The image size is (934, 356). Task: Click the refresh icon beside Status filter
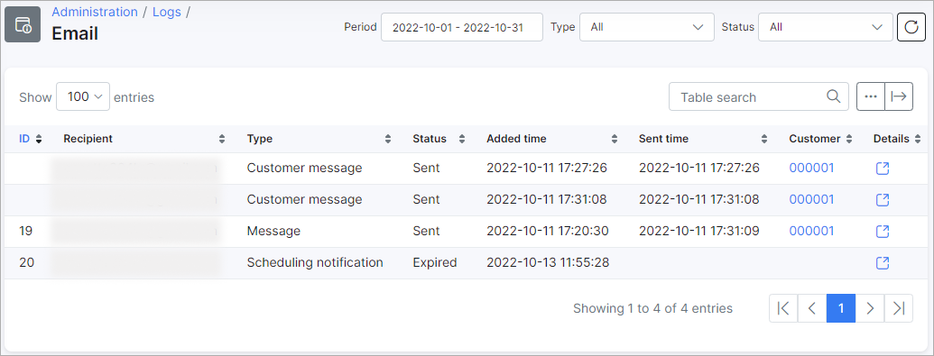click(911, 27)
